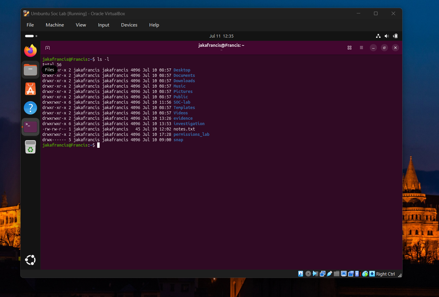Image resolution: width=439 pixels, height=297 pixels.
Task: Click the notes.txt file name
Action: 184,129
